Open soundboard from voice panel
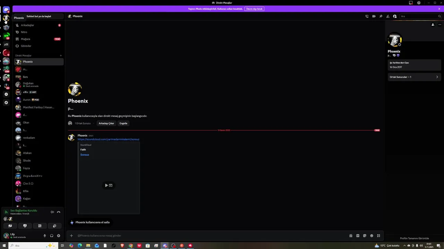The image size is (444, 249). tap(55, 226)
